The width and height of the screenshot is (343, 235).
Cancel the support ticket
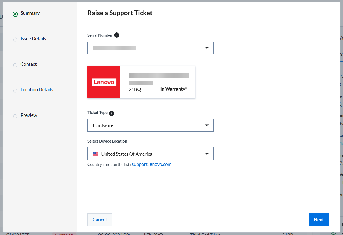point(100,220)
